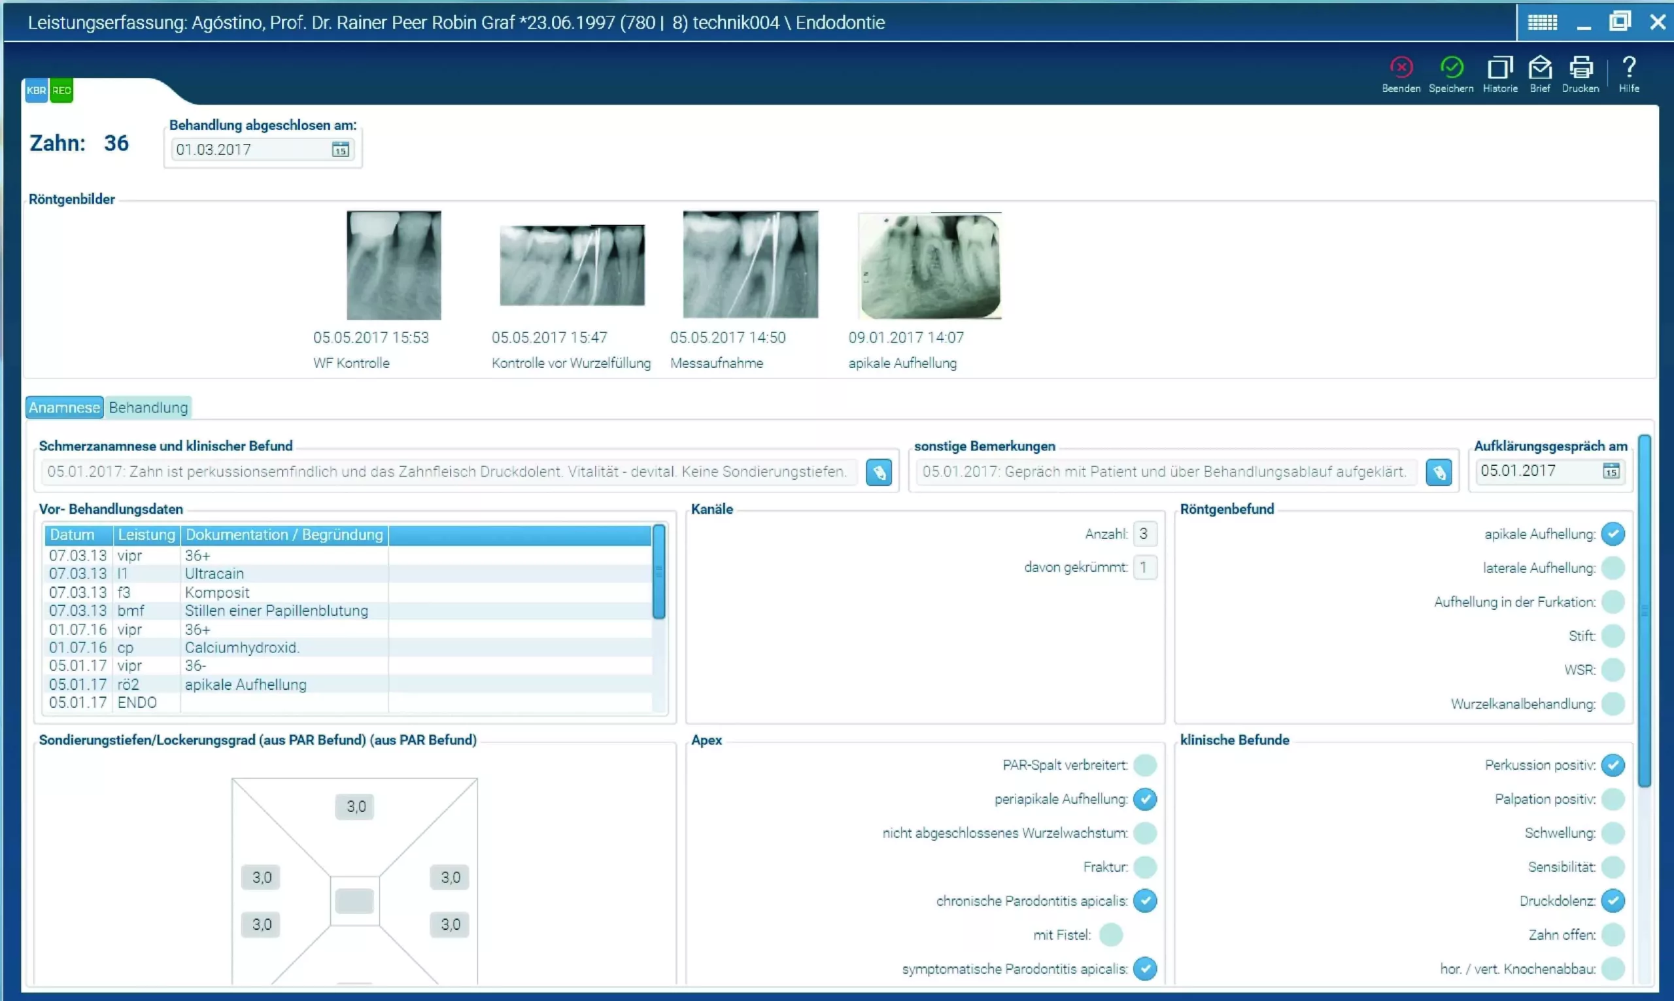Switch to the Behandlung tab
Viewport: 1674px width, 1001px height.
(x=148, y=407)
